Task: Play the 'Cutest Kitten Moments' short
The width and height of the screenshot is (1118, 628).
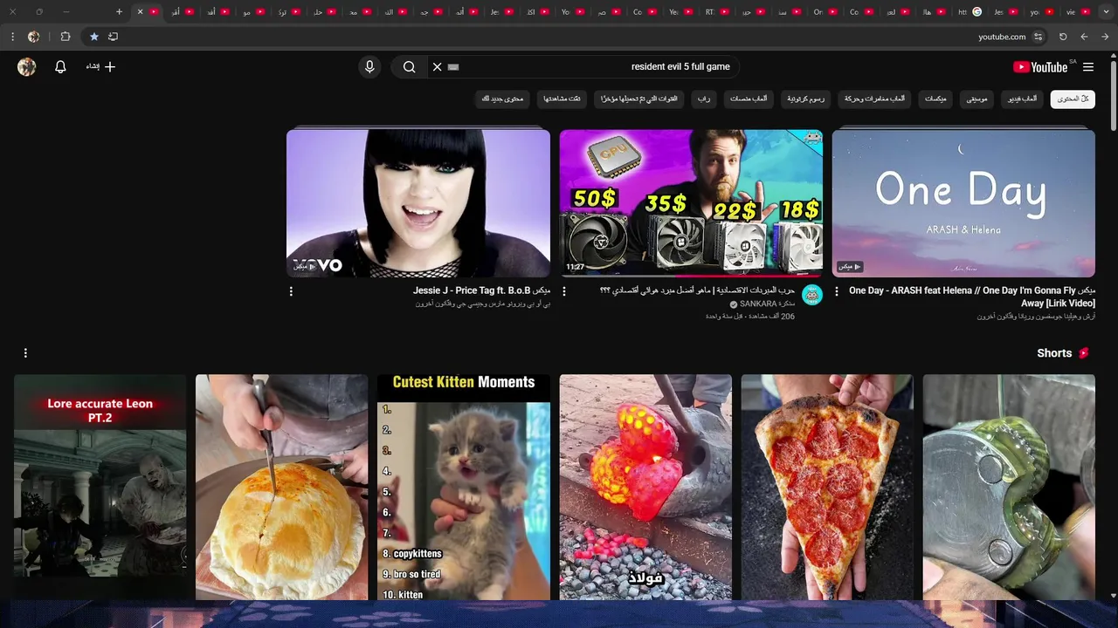Action: 464,488
